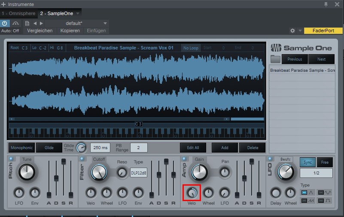This screenshot has width=344, height=217.
Task: Click the 250 ms glide time field
Action: pos(100,148)
